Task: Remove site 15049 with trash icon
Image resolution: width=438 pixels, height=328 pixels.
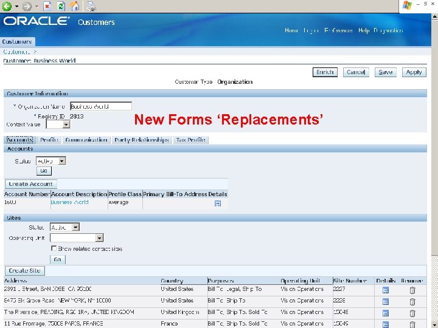Action: 412,324
